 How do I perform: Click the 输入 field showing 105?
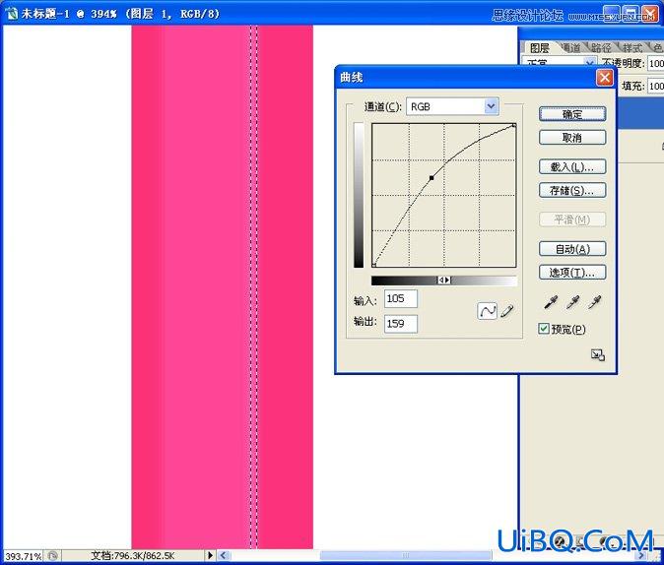(x=401, y=298)
